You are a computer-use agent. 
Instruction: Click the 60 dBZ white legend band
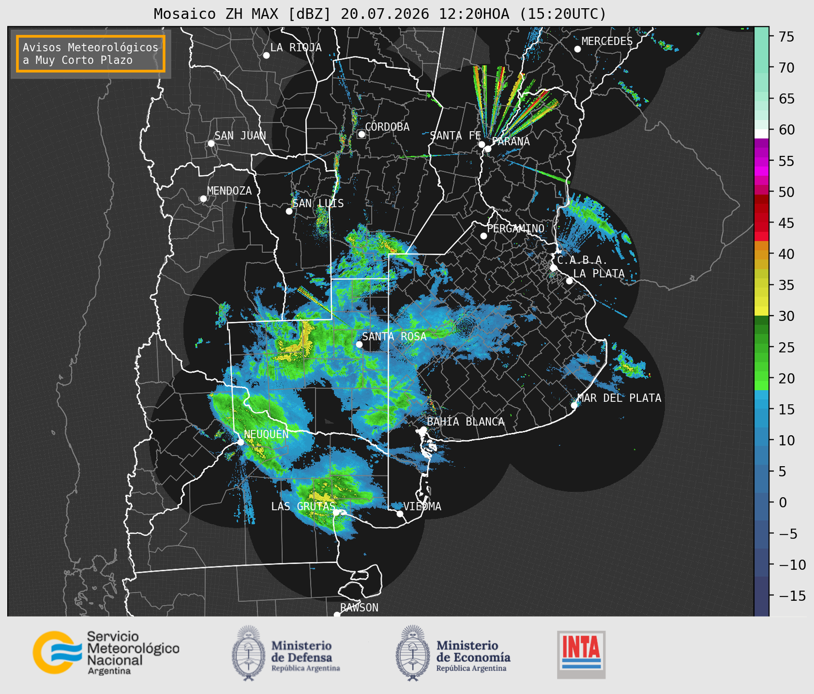click(761, 134)
